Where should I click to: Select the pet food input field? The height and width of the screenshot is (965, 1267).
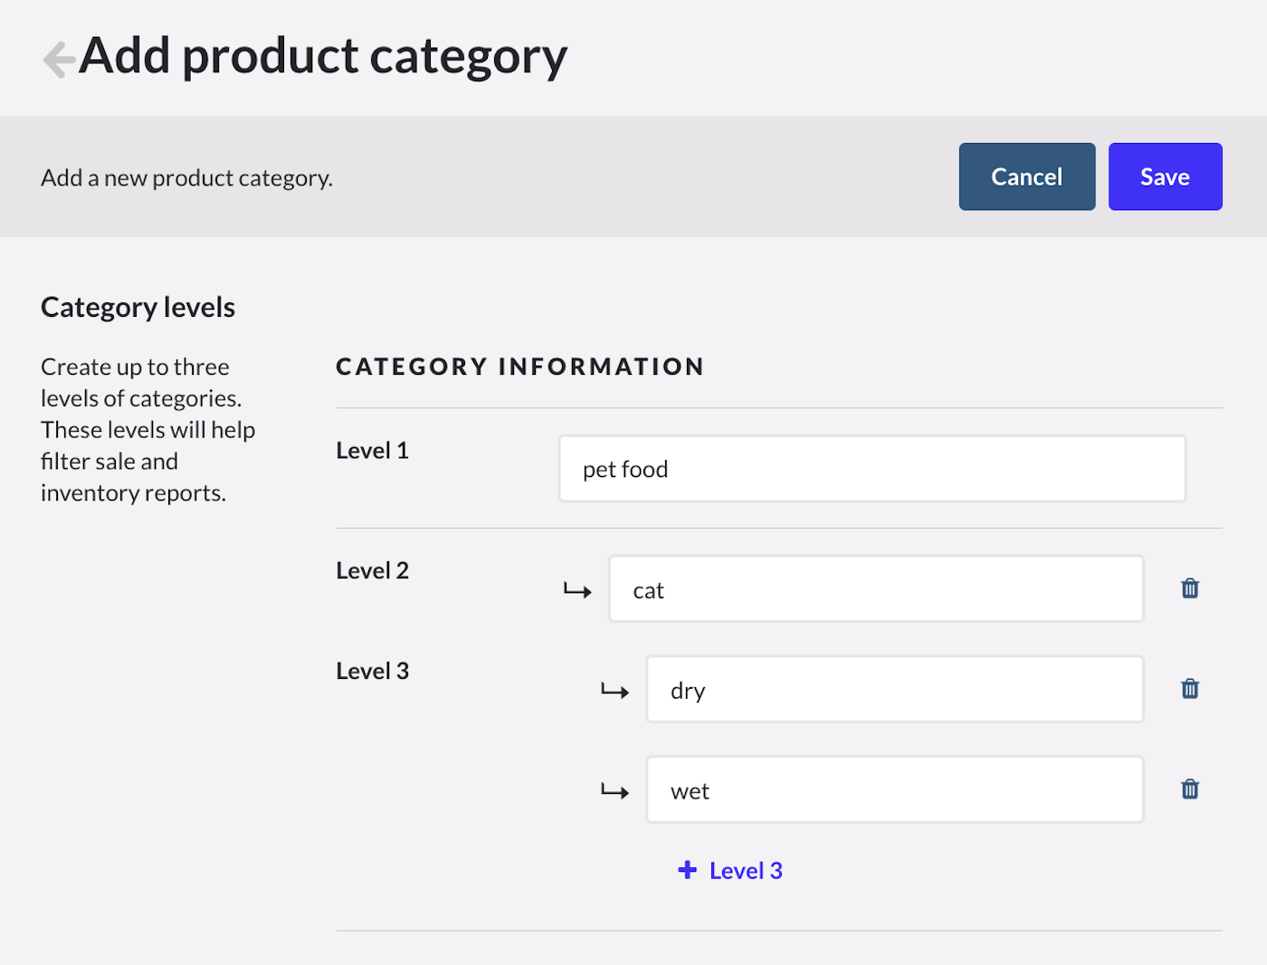coord(872,468)
